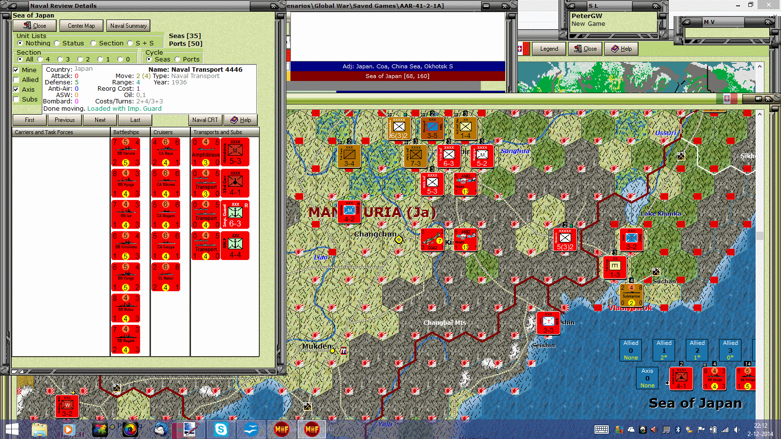Jump to the Last sea area
This screenshot has width=781, height=439.
(x=135, y=120)
